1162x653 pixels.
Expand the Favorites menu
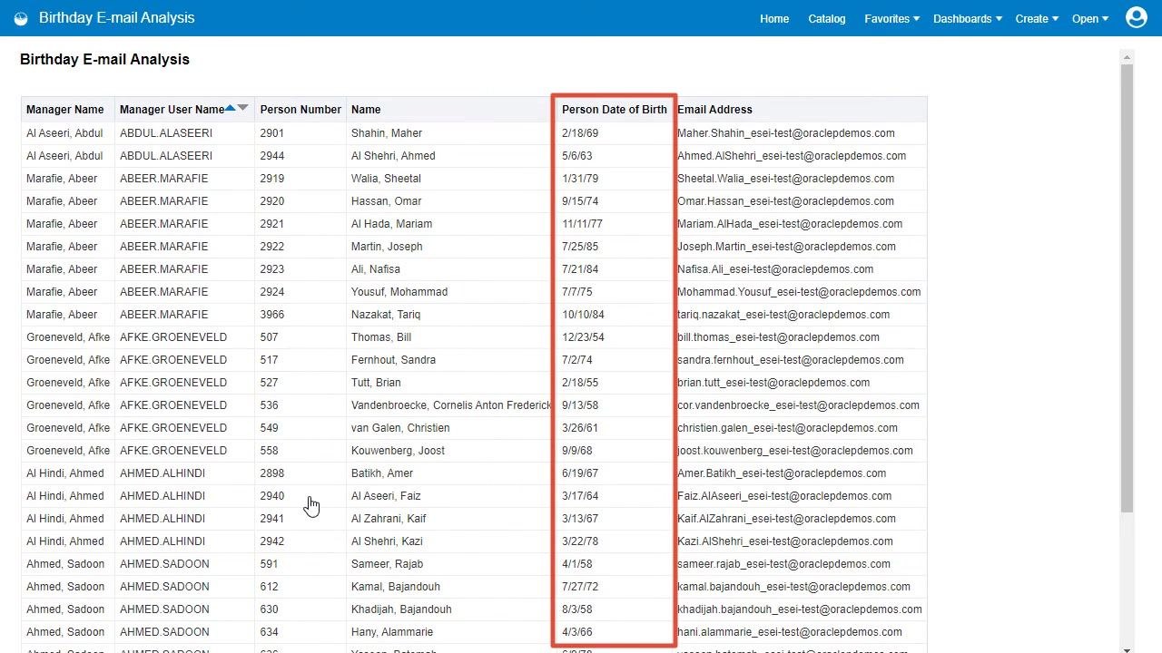(x=892, y=18)
